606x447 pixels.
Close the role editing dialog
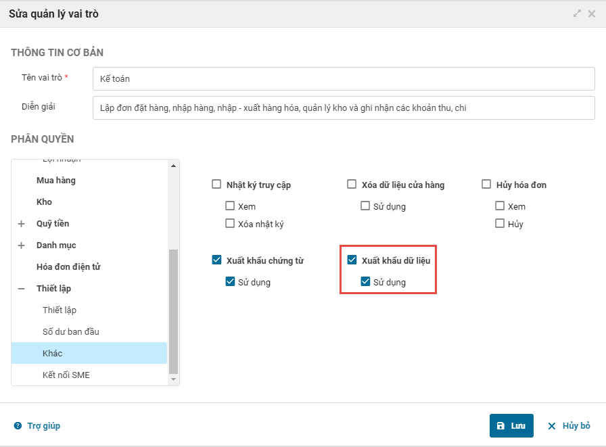click(x=592, y=14)
